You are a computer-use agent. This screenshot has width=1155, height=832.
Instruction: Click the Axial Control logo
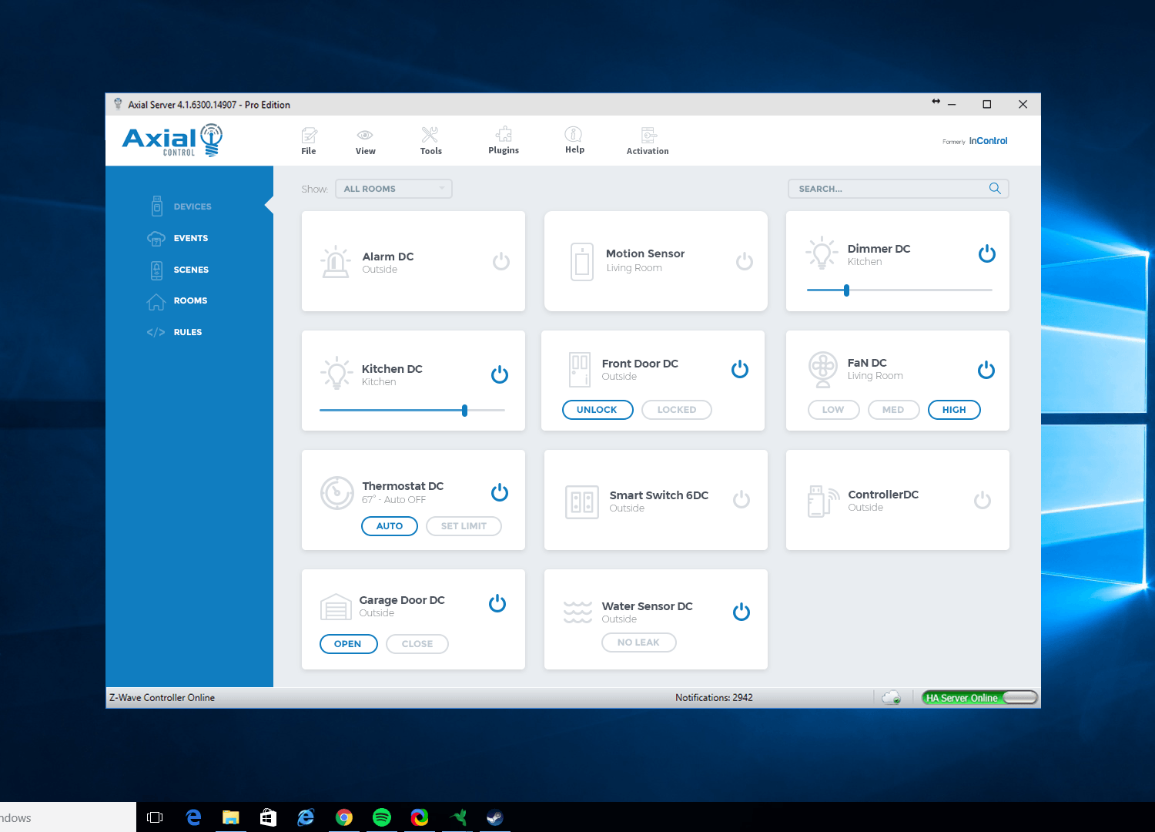172,140
